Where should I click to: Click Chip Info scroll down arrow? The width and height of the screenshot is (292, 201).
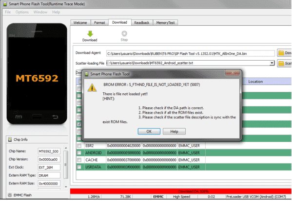tap(66, 187)
